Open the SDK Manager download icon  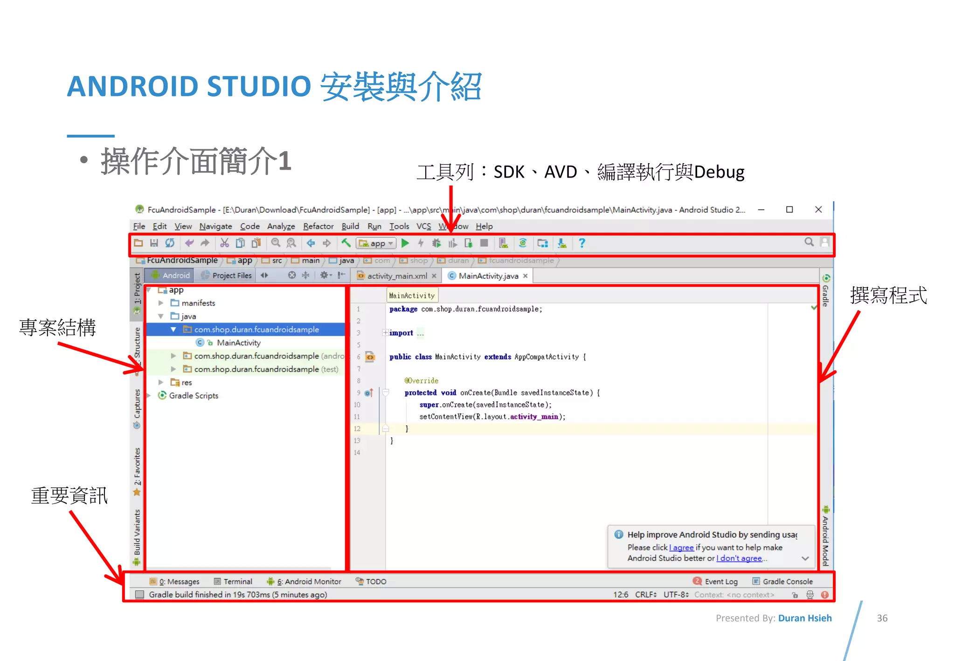tap(562, 243)
